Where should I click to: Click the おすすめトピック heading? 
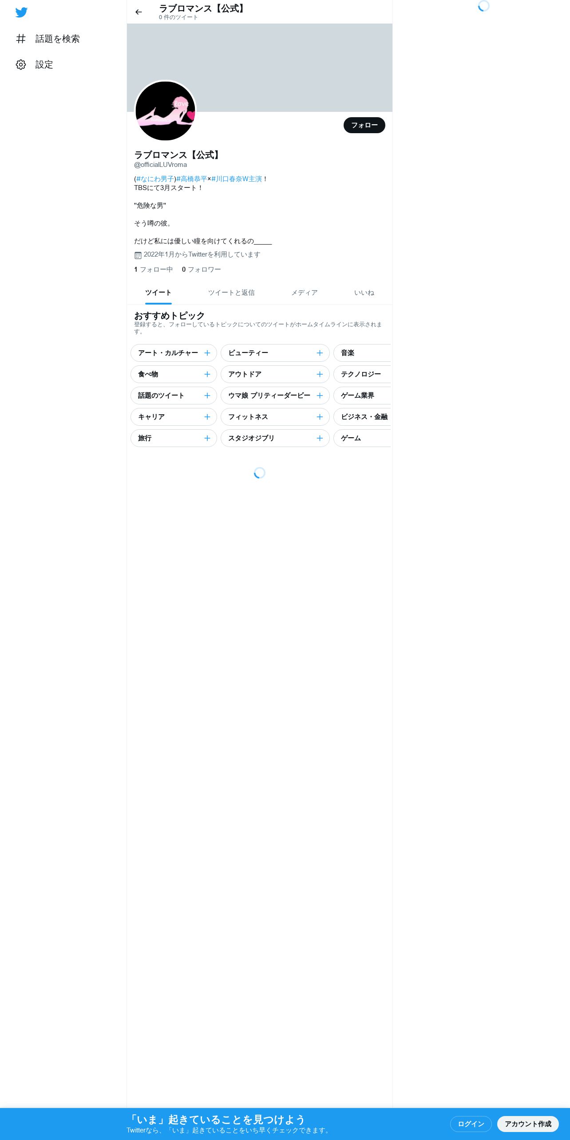169,316
